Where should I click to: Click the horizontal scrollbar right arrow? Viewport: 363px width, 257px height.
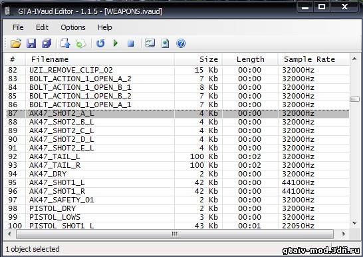[344, 234]
